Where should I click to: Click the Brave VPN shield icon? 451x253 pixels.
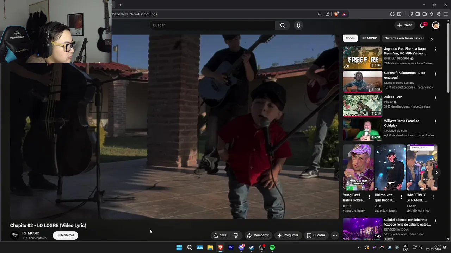(x=439, y=14)
